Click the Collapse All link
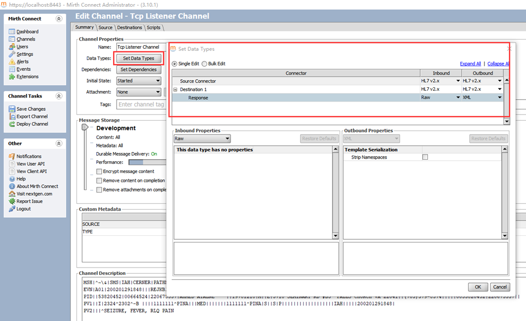 (x=498, y=64)
